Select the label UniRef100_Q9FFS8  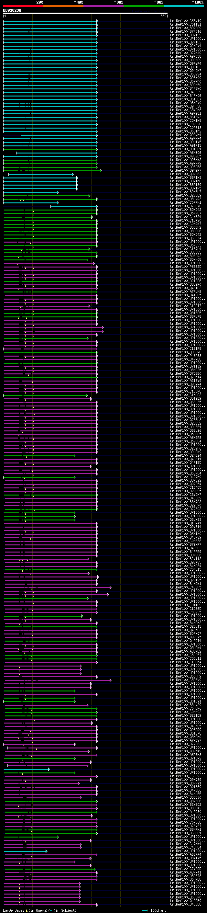[x=186, y=106]
